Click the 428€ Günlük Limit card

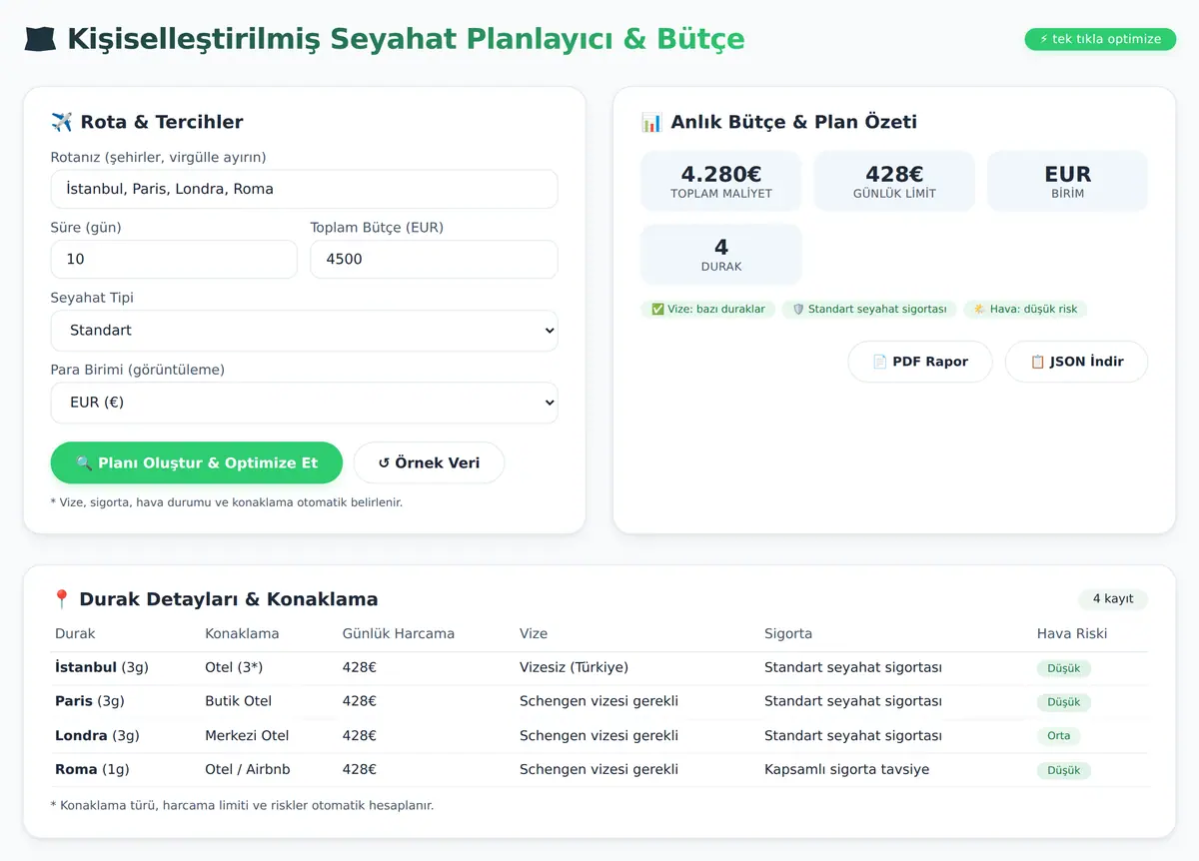coord(894,181)
